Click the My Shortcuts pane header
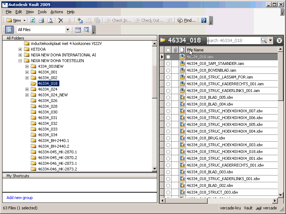 click(x=80, y=176)
